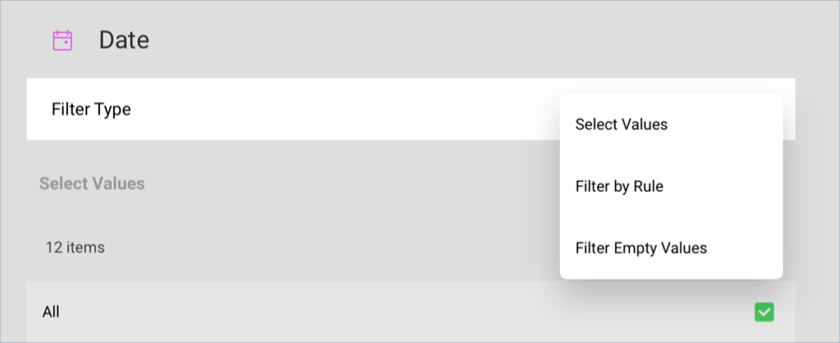Click the pink calendar icon
This screenshot has width=840, height=343.
(63, 41)
